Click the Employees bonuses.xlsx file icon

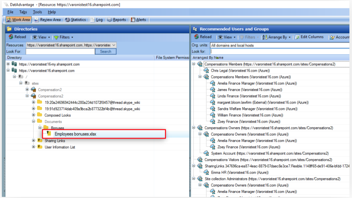[x=49, y=133]
